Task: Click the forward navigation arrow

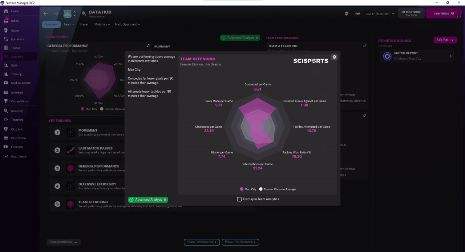Action: 56,13
